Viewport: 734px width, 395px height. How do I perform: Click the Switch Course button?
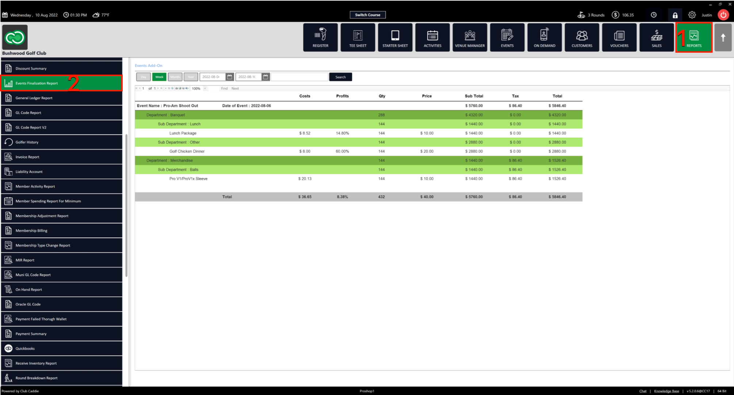[367, 15]
